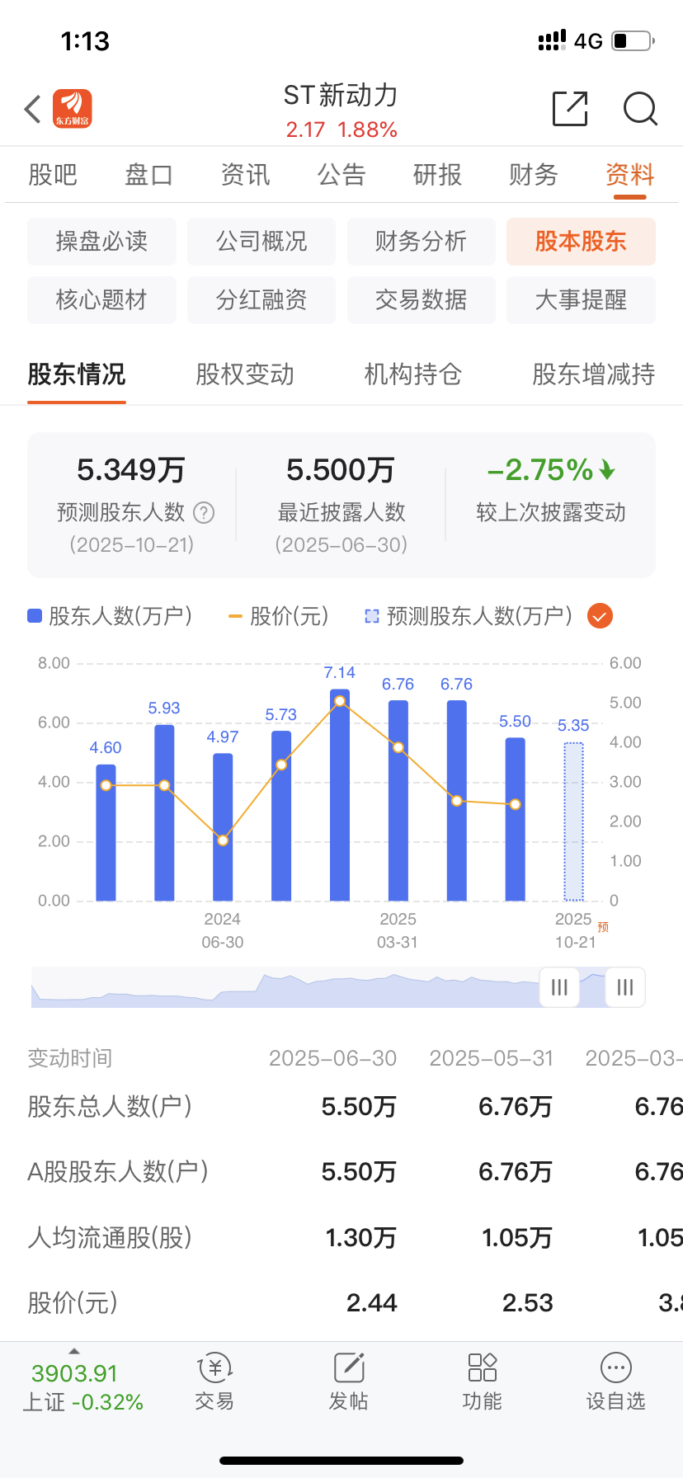The width and height of the screenshot is (683, 1478).
Task: Tap the ST新动力 stock title
Action: click(341, 96)
